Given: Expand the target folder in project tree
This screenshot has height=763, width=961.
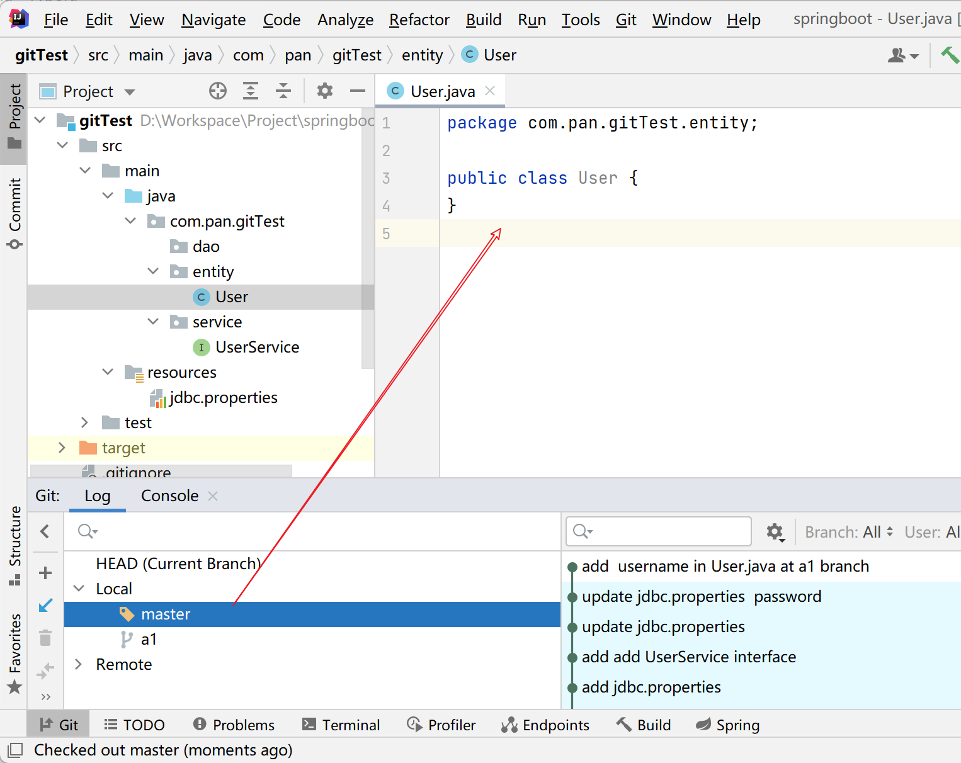Looking at the screenshot, I should tap(62, 448).
